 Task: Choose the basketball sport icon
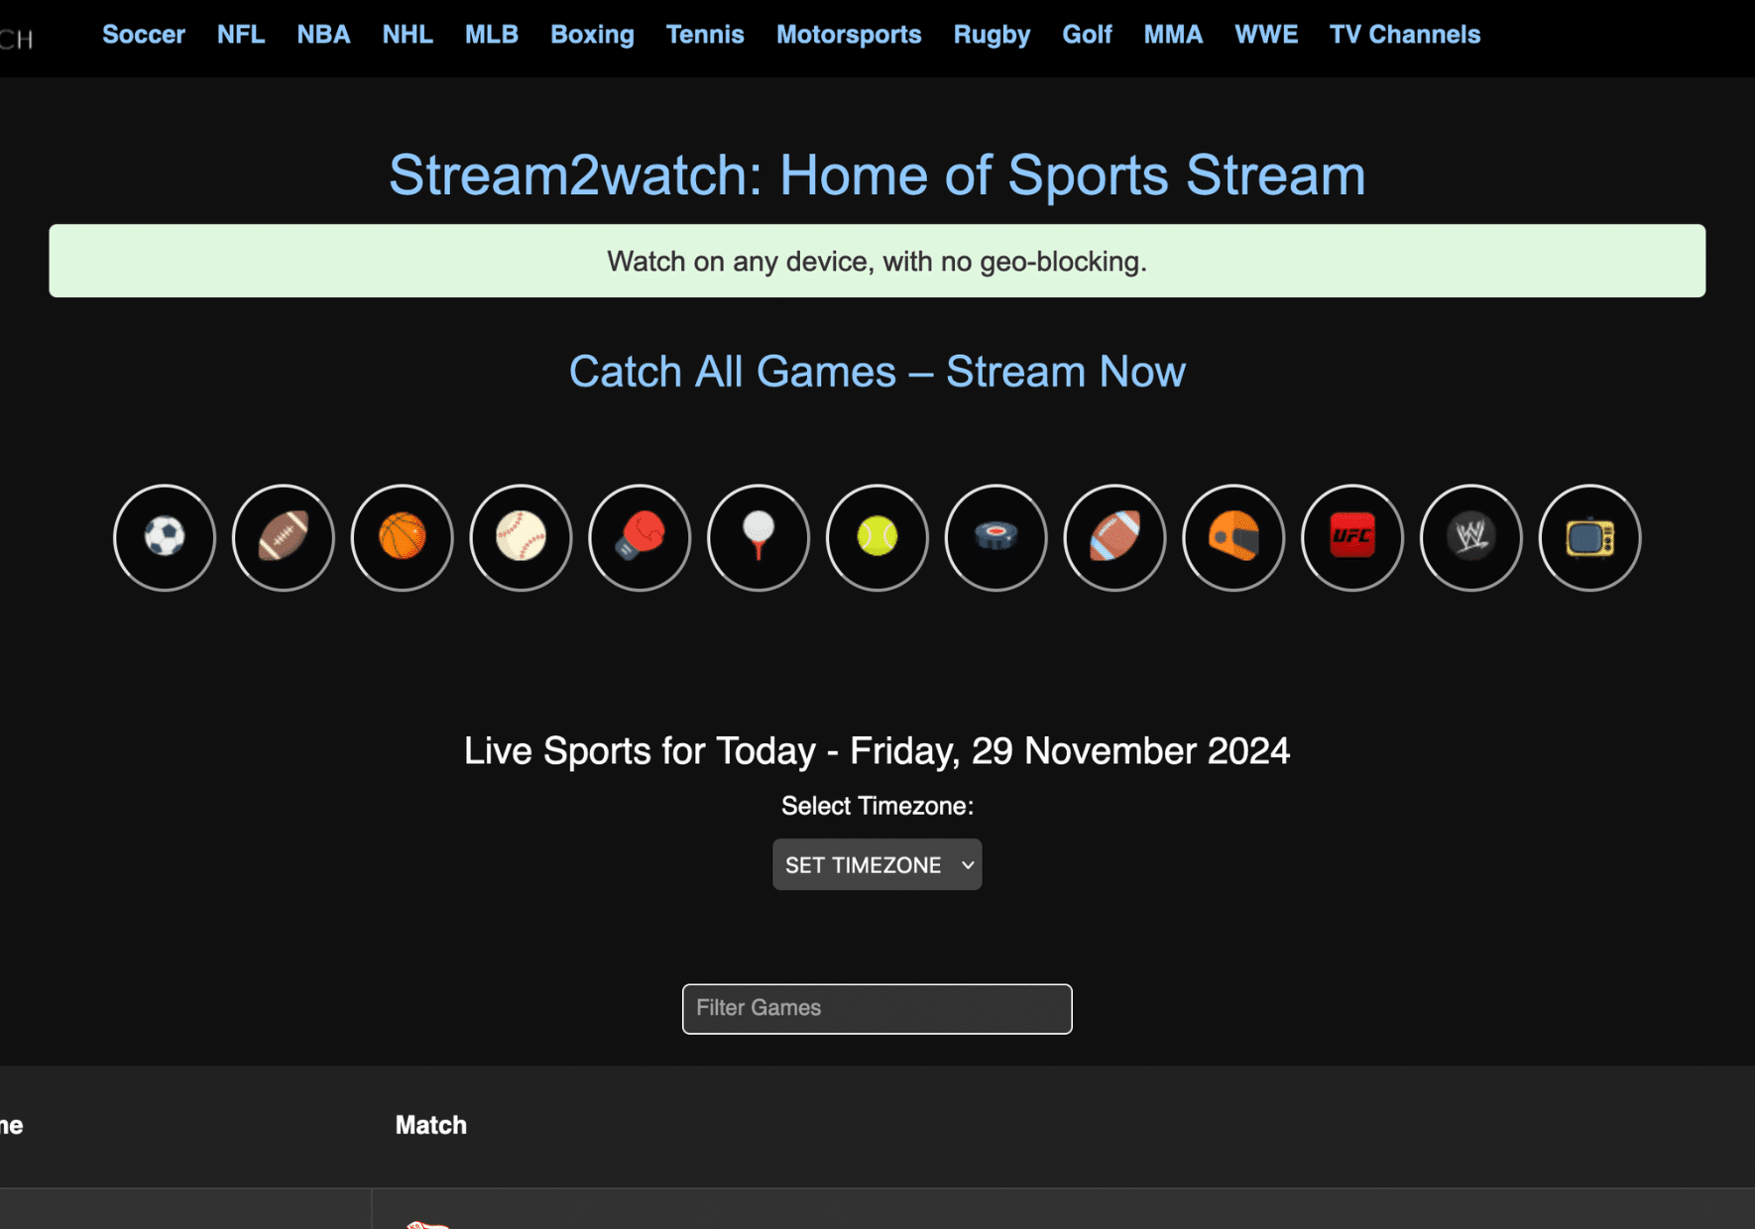(402, 537)
